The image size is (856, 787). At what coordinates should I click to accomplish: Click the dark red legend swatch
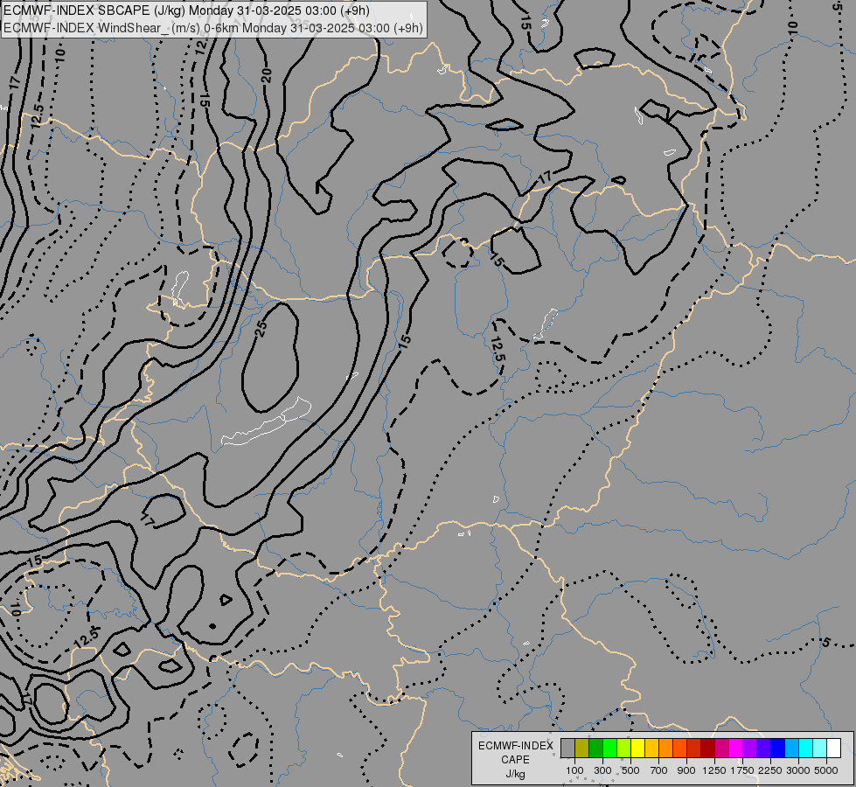707,749
